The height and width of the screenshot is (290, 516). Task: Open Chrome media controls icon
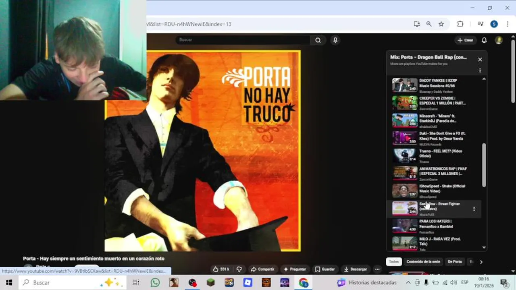point(480,24)
